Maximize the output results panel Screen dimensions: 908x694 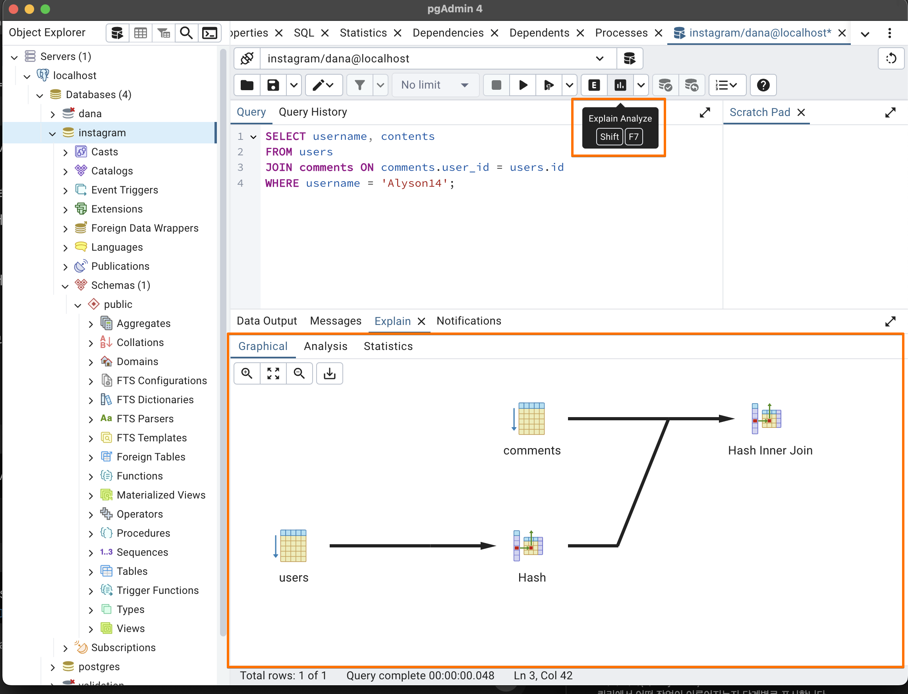point(890,321)
